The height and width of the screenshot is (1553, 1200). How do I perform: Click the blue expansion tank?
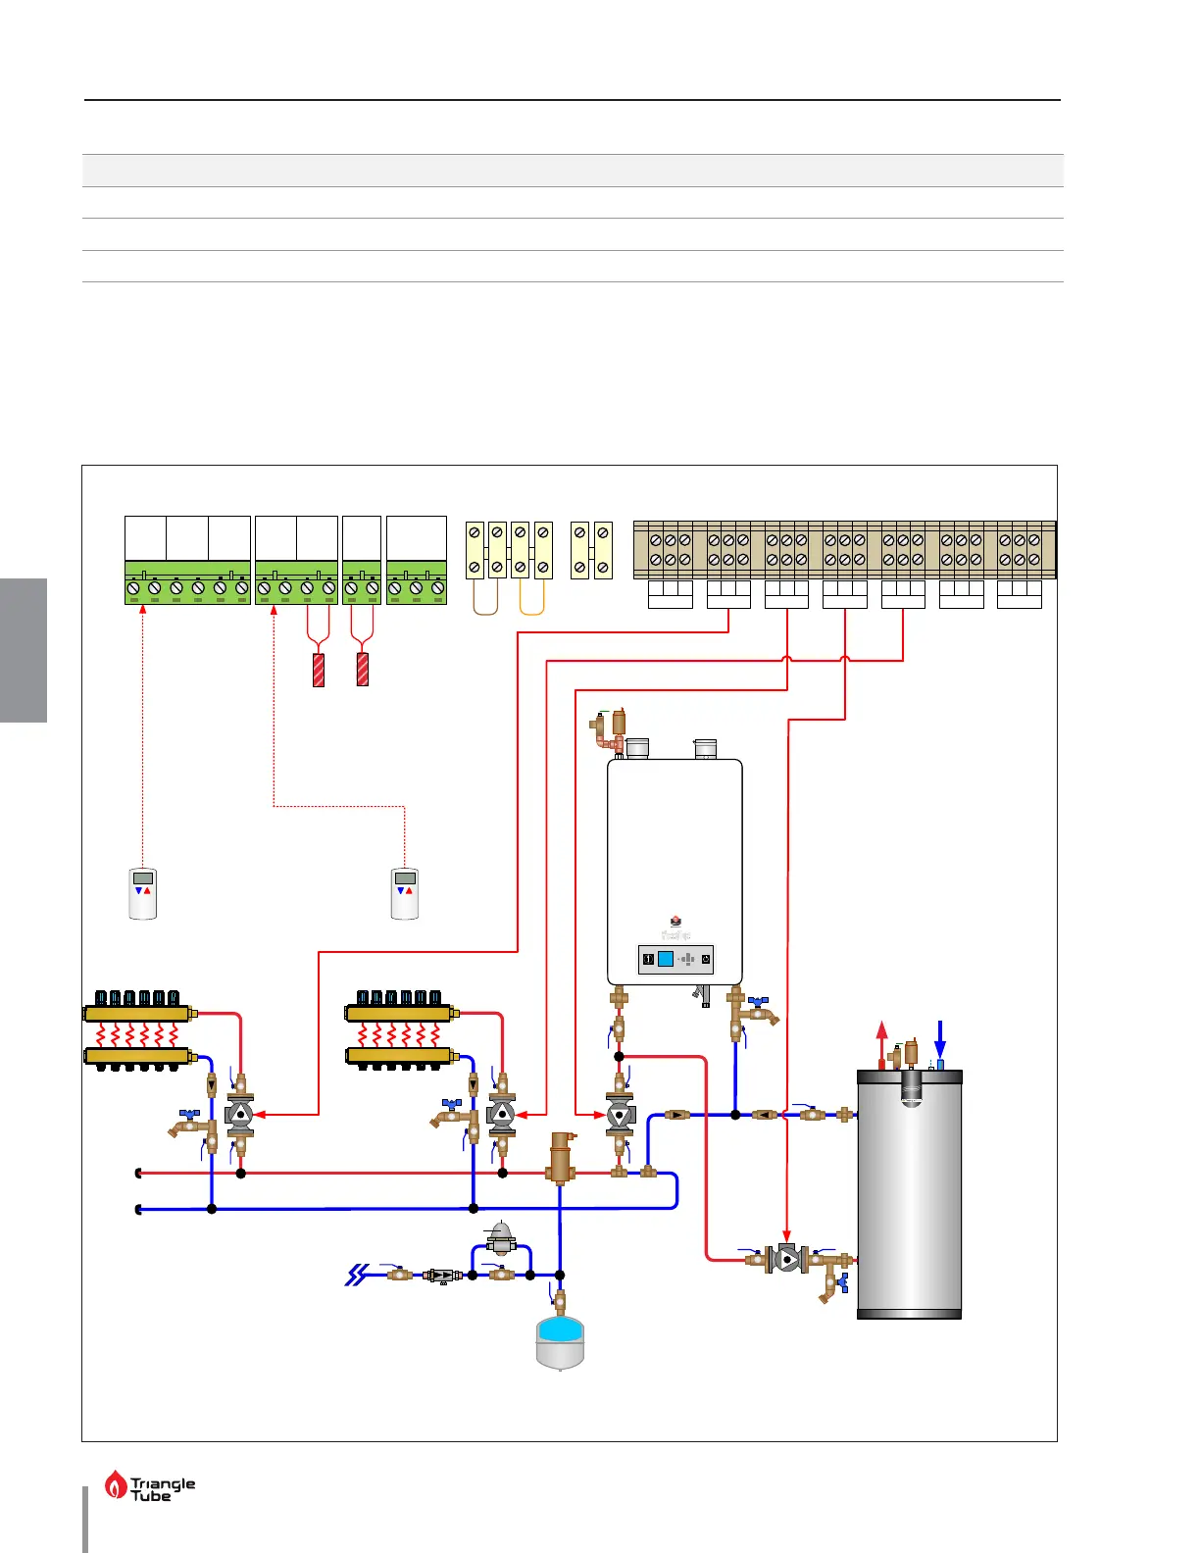(x=561, y=1343)
